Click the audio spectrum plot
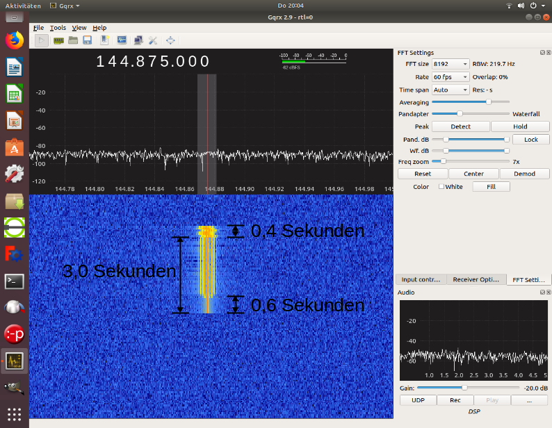This screenshot has width=552, height=428. [473, 340]
